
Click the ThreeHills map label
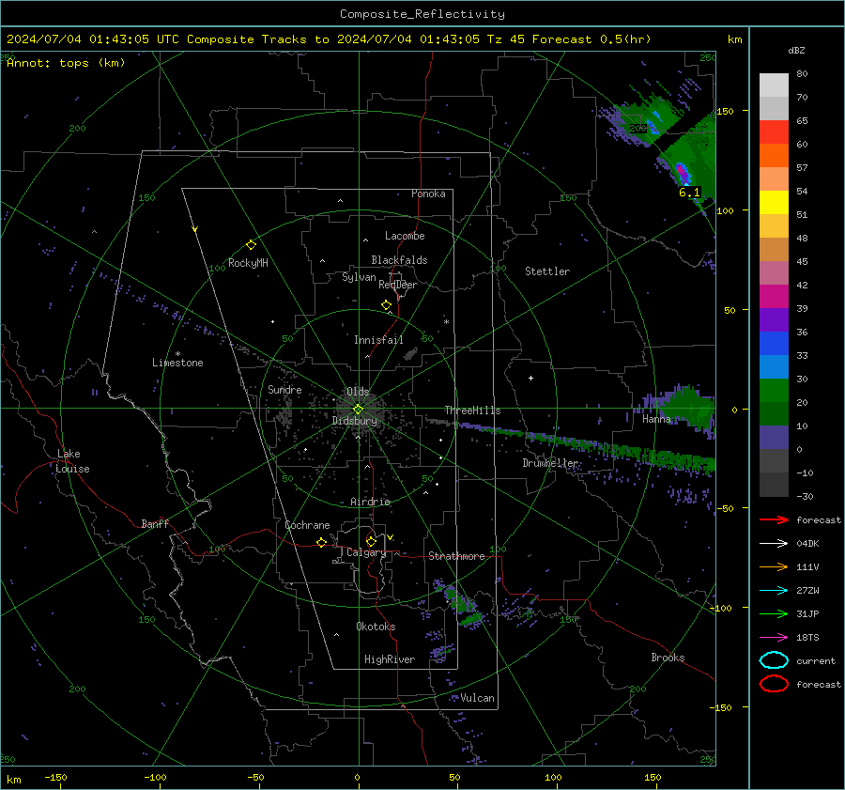click(472, 410)
